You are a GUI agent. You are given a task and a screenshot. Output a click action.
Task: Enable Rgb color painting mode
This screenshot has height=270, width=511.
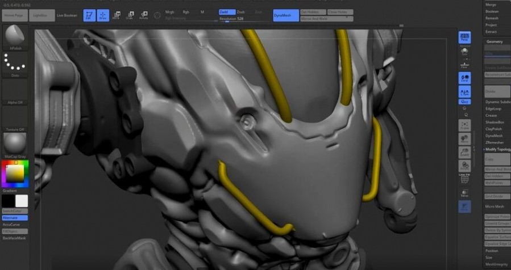click(x=186, y=12)
